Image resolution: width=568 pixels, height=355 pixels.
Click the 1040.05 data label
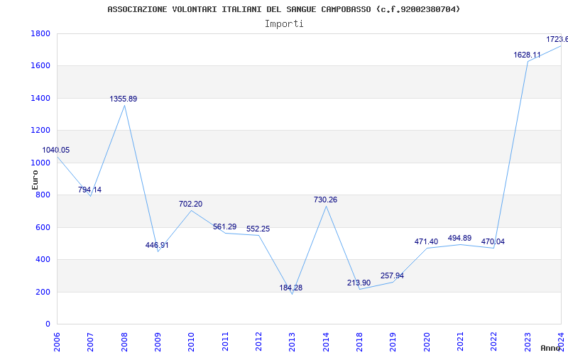(x=56, y=150)
